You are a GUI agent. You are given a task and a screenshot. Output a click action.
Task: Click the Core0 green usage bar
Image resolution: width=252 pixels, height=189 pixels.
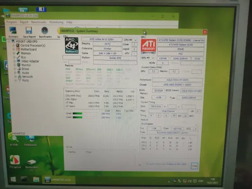(x=77, y=113)
